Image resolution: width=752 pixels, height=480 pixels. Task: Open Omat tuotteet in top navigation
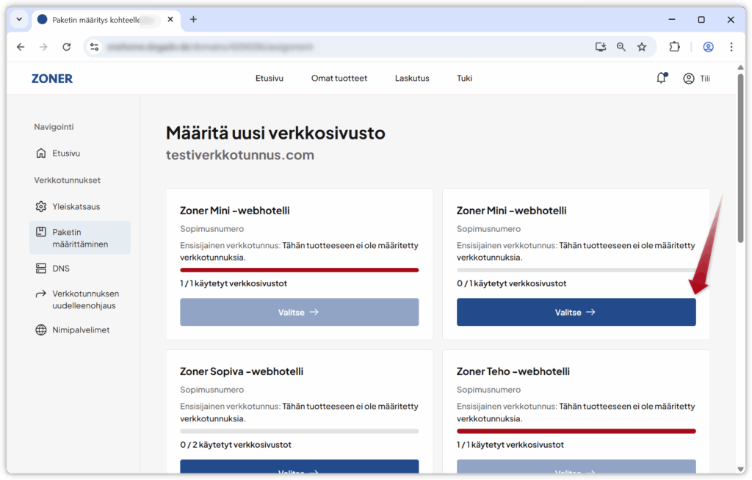339,79
